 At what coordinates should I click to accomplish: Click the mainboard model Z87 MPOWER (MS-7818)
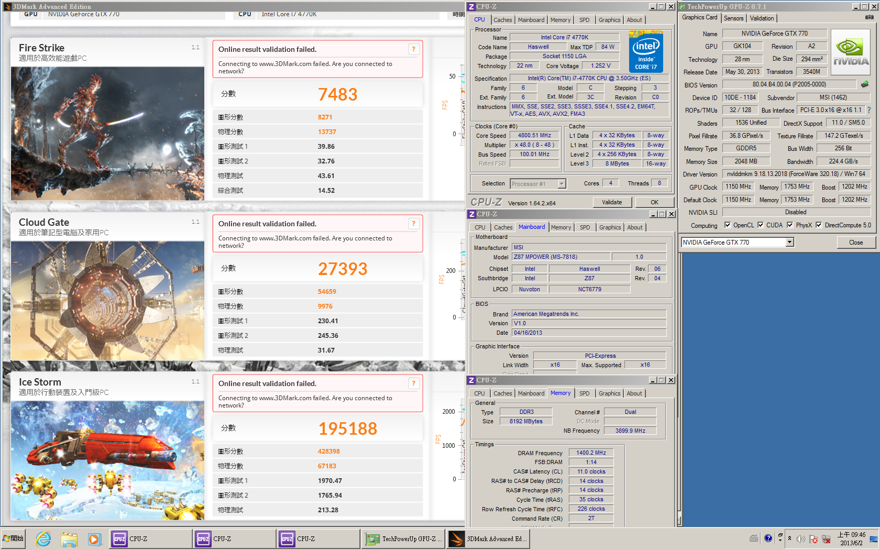pos(561,257)
